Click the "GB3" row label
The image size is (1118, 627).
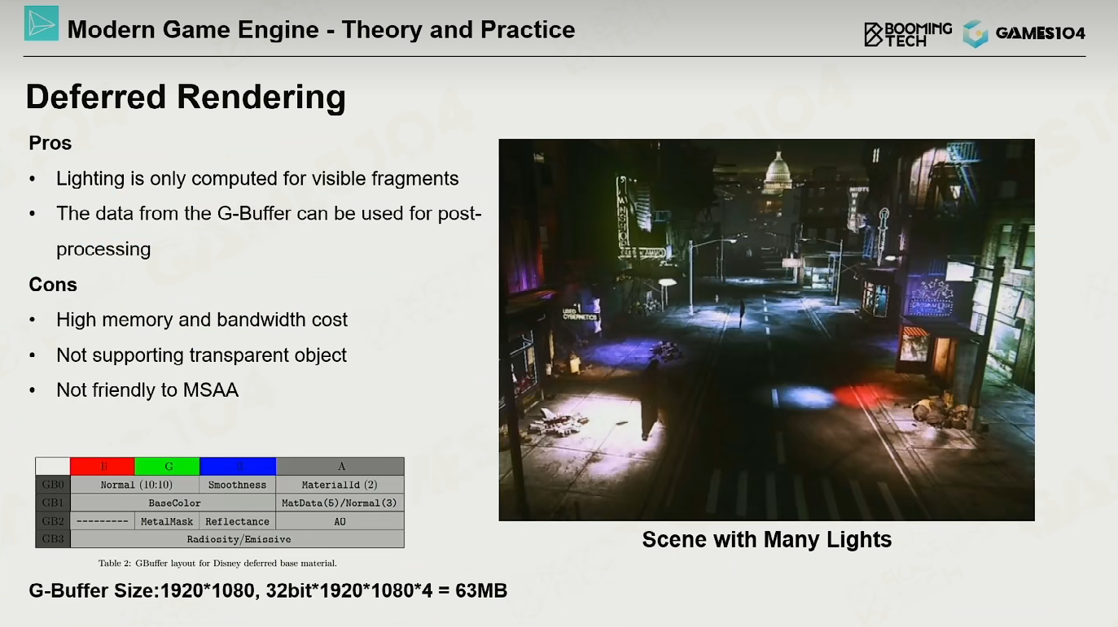click(x=53, y=539)
